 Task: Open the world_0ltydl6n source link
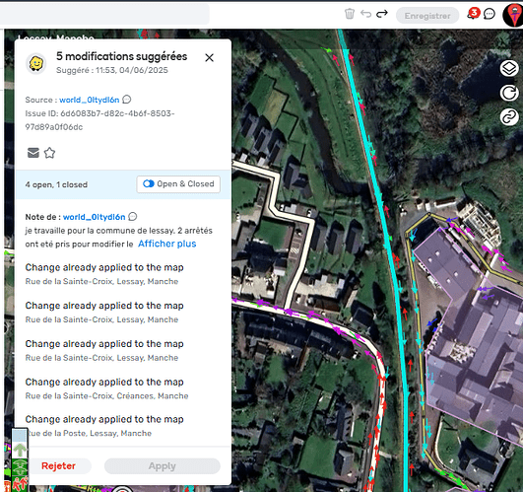coord(89,100)
